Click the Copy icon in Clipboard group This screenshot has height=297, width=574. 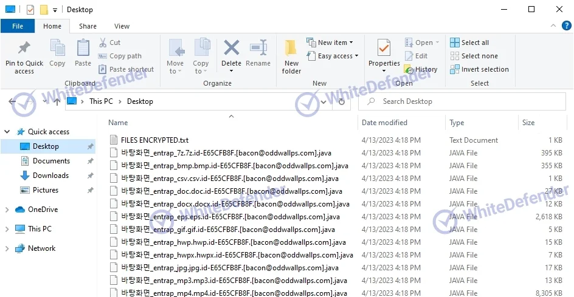pyautogui.click(x=57, y=49)
